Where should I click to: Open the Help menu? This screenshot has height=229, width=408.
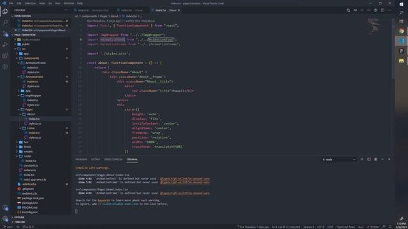coord(80,3)
